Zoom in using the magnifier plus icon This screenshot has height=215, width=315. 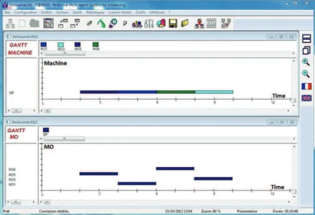point(306,62)
